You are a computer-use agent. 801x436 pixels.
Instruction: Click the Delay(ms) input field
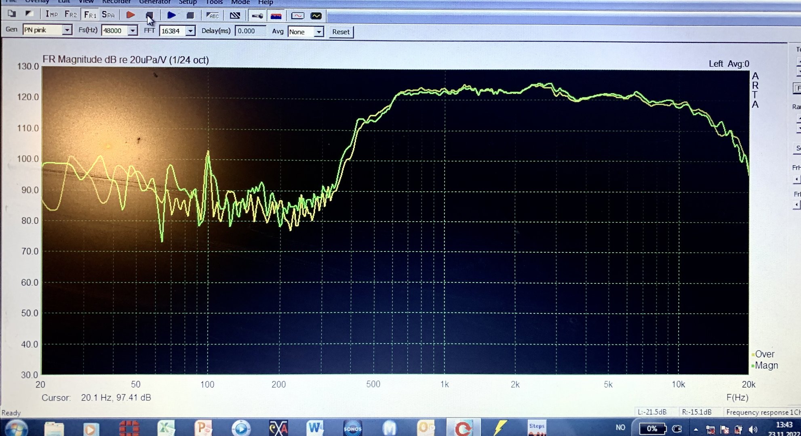tap(250, 31)
